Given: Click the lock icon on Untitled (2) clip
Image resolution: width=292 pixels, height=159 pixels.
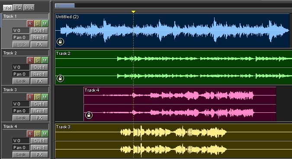Looking at the screenshot, I should (60, 41).
